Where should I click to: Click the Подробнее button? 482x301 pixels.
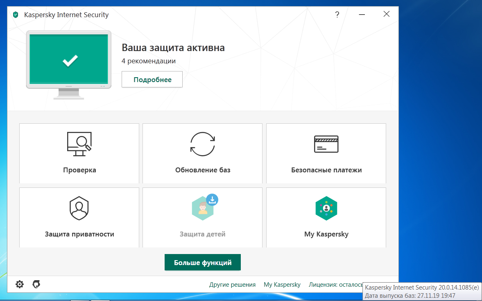point(152,79)
